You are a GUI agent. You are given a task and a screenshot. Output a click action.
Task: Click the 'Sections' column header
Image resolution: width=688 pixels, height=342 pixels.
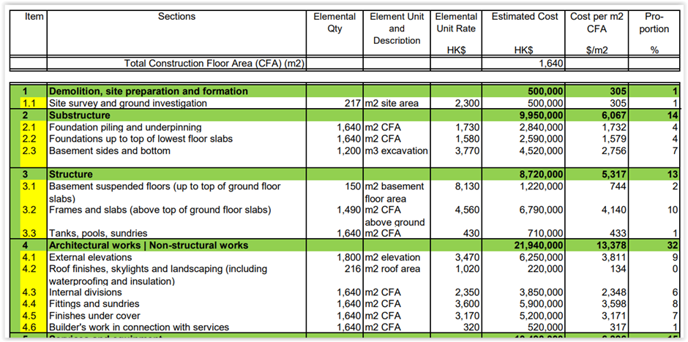coord(176,17)
